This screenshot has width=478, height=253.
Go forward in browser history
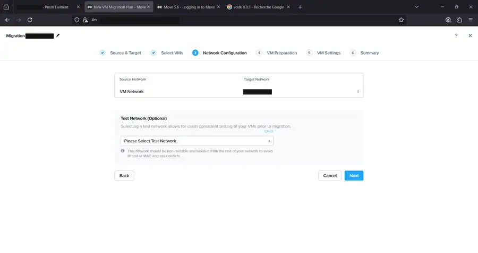(x=19, y=20)
